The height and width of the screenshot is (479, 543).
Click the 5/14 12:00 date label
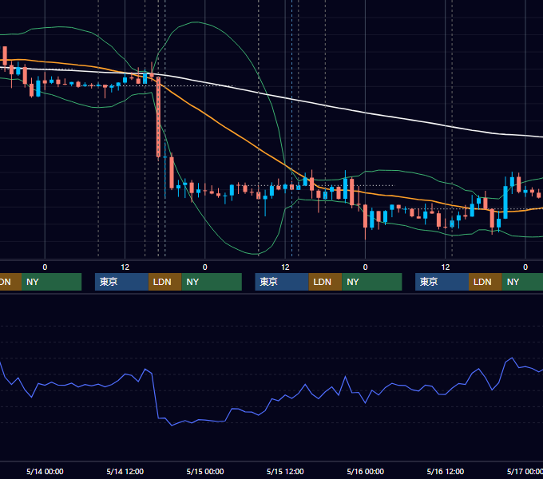pyautogui.click(x=125, y=471)
